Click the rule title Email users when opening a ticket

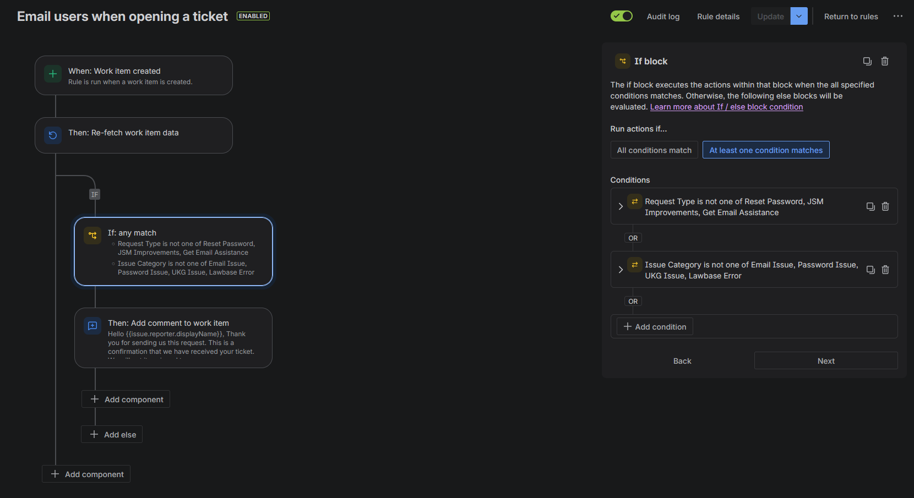(122, 17)
